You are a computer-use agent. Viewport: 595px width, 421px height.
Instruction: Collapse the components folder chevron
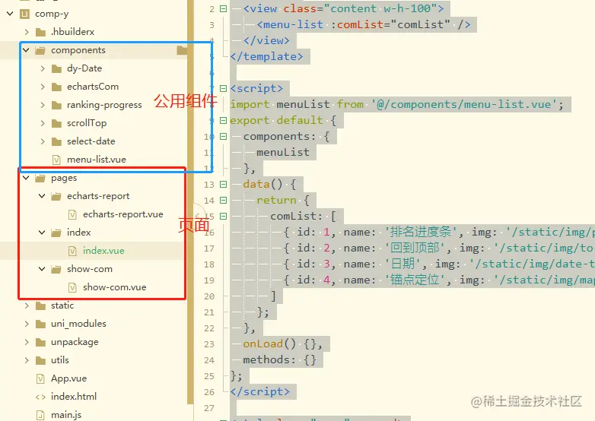26,50
